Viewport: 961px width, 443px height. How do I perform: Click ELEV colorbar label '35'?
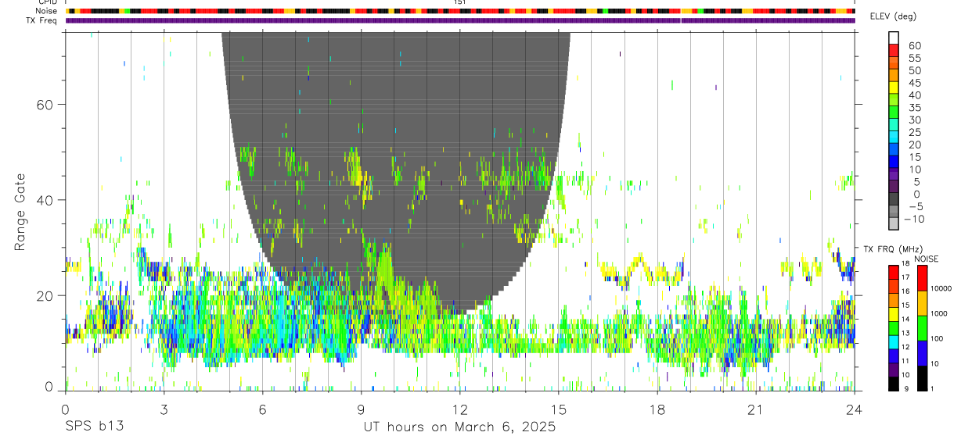(913, 108)
